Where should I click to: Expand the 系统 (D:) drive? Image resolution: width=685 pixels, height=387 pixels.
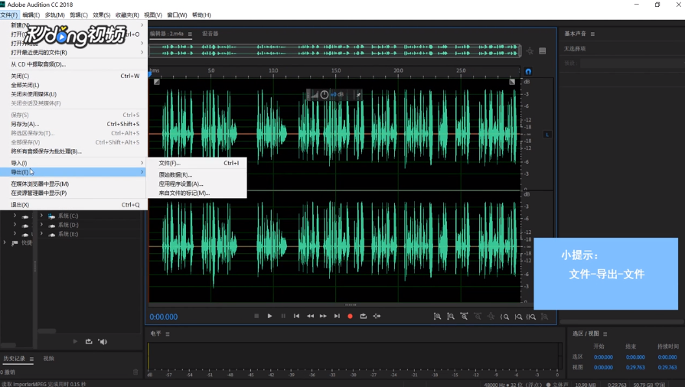41,225
